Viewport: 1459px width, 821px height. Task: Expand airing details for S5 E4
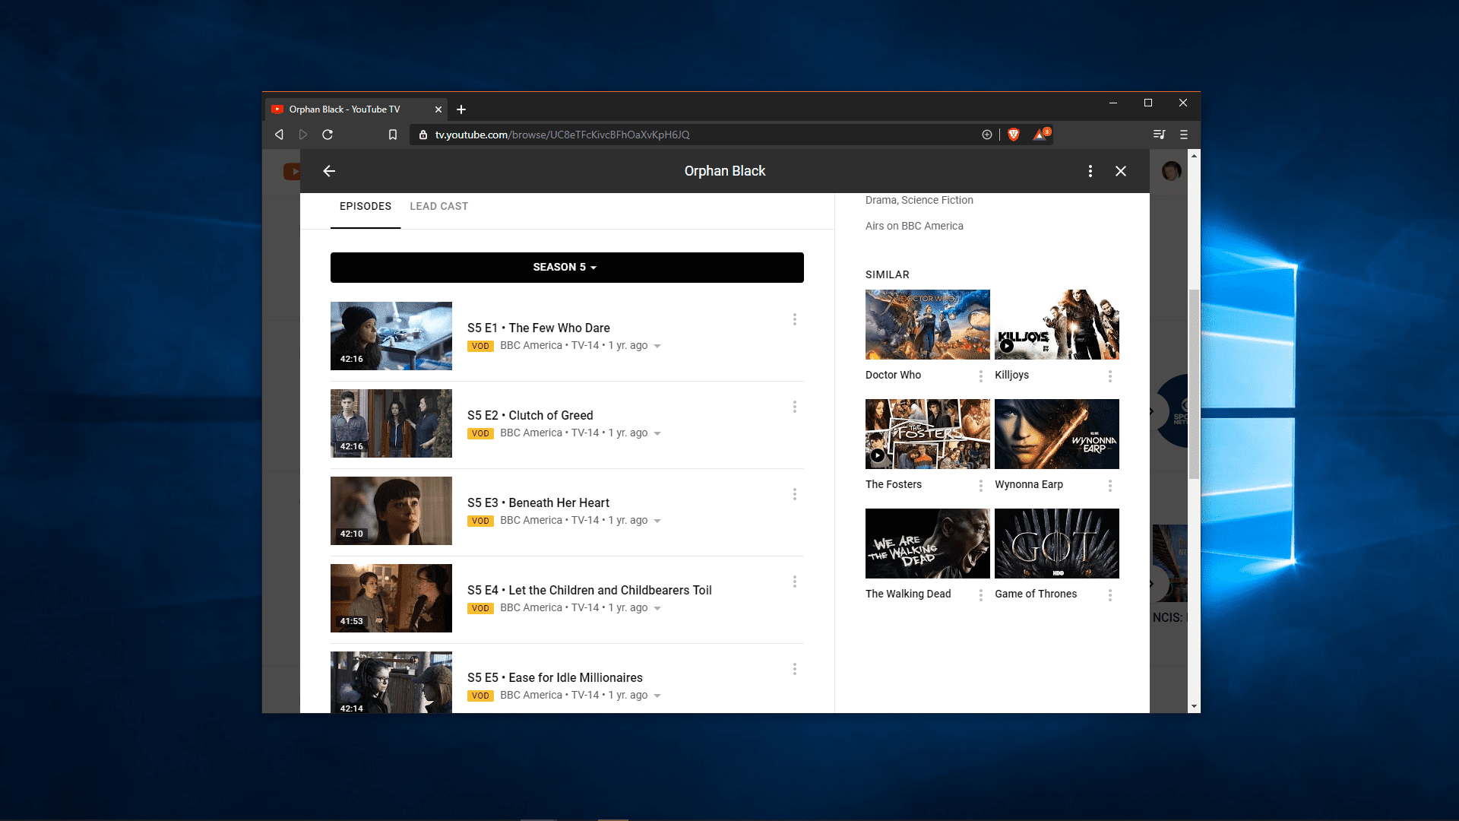pos(657,608)
